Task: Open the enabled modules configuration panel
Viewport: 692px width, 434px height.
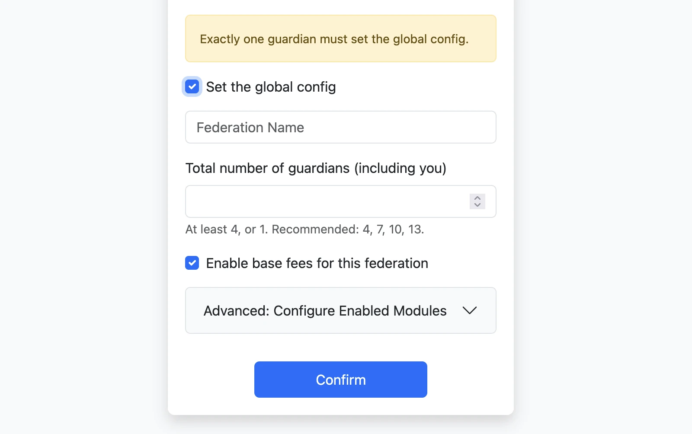Action: 340,310
